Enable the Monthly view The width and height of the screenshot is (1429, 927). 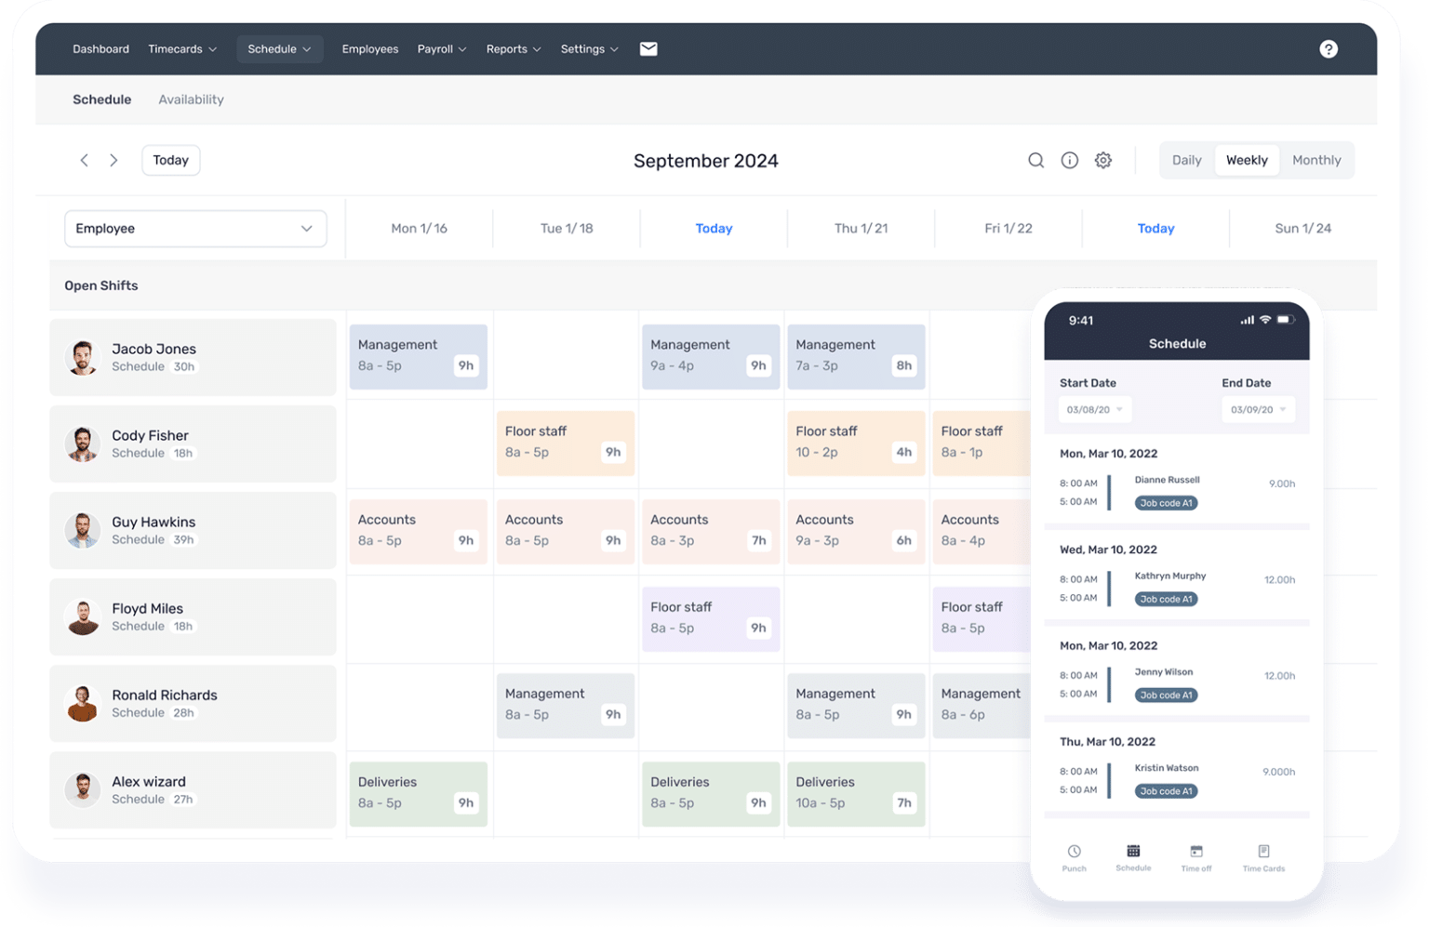1316,160
